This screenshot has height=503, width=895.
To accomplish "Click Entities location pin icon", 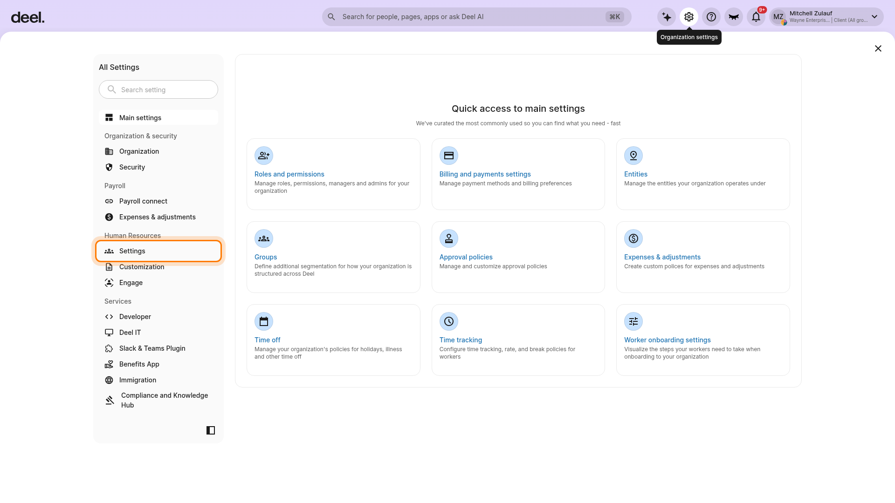I will [x=633, y=156].
